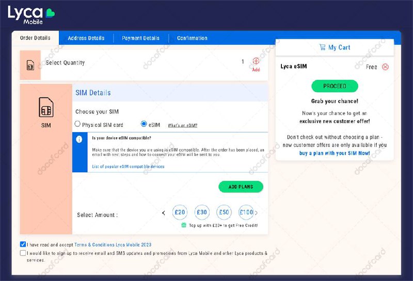The height and width of the screenshot is (281, 413).
Task: Click the SIM card icon in left panel
Action: pos(46,107)
